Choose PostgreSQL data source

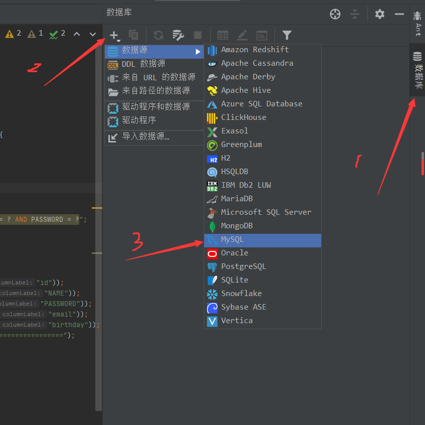(x=262, y=267)
